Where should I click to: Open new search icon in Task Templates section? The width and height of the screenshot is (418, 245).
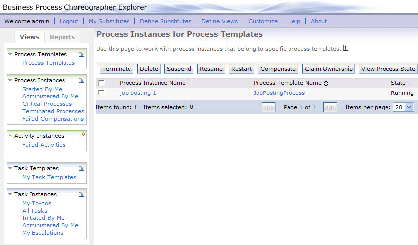pos(82,168)
